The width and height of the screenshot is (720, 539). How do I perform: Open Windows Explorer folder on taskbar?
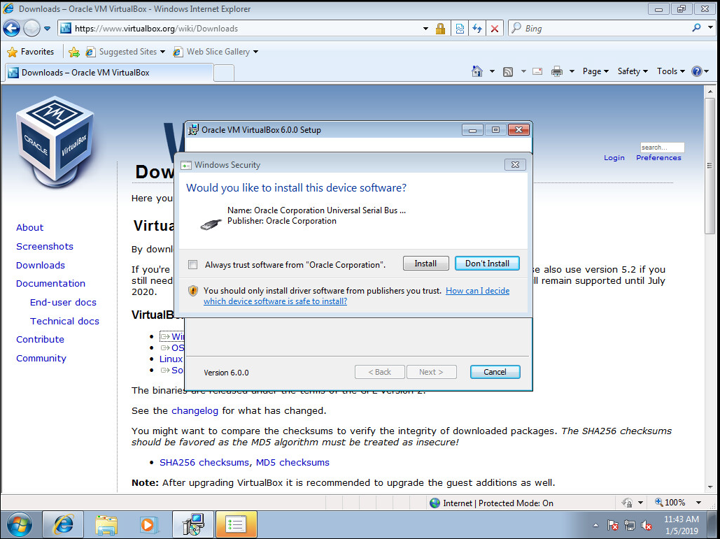point(106,524)
